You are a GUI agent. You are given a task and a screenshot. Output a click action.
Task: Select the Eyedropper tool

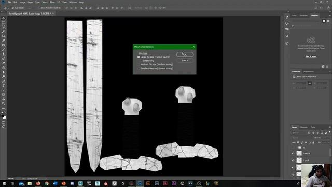click(4, 41)
